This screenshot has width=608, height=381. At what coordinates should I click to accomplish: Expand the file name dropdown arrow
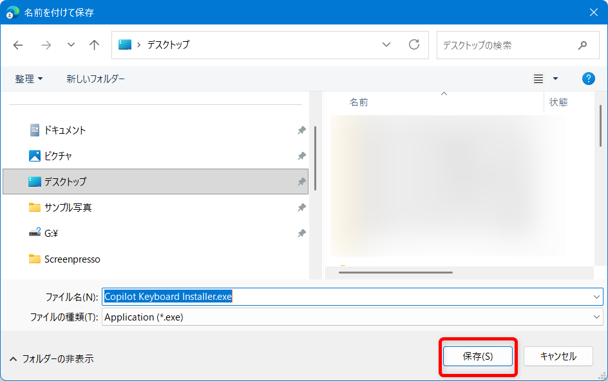(x=596, y=297)
